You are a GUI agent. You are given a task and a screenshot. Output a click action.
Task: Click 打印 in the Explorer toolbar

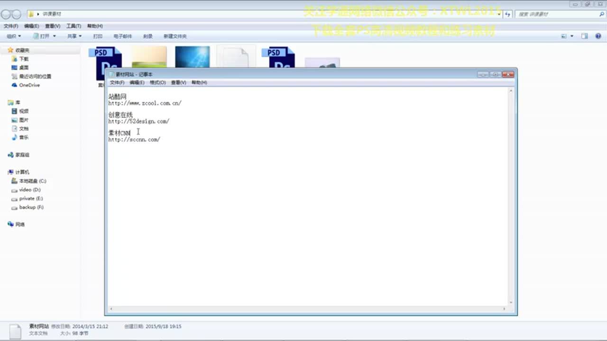coord(98,36)
